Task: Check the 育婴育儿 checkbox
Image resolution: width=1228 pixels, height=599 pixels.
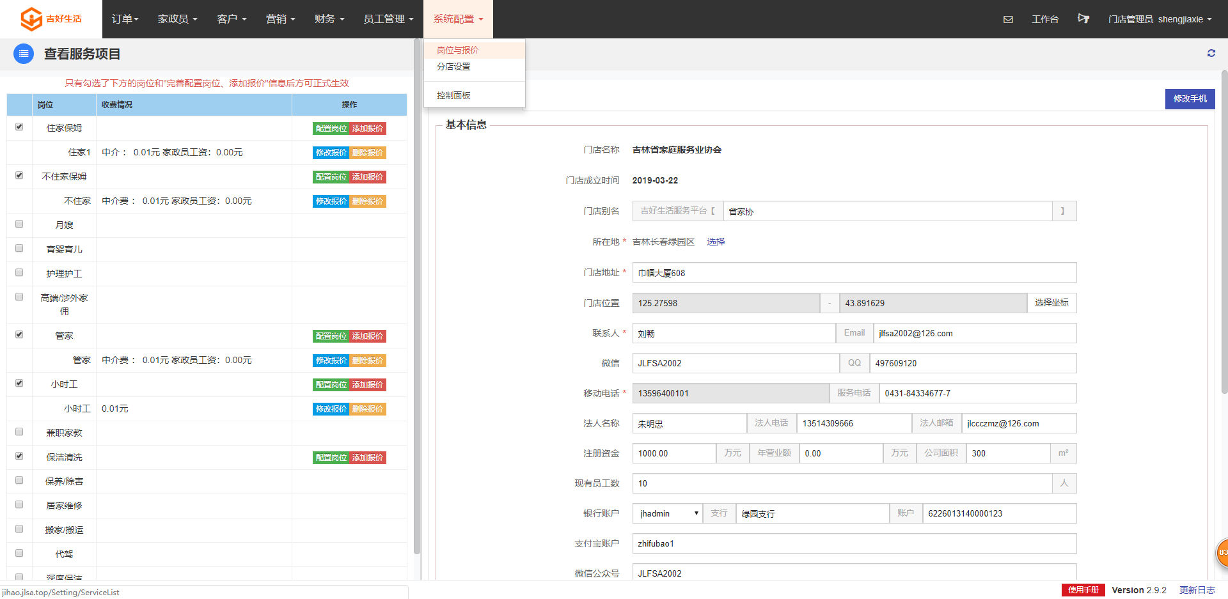Action: [19, 248]
